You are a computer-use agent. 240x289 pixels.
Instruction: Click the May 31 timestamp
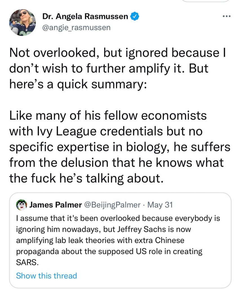160,205
